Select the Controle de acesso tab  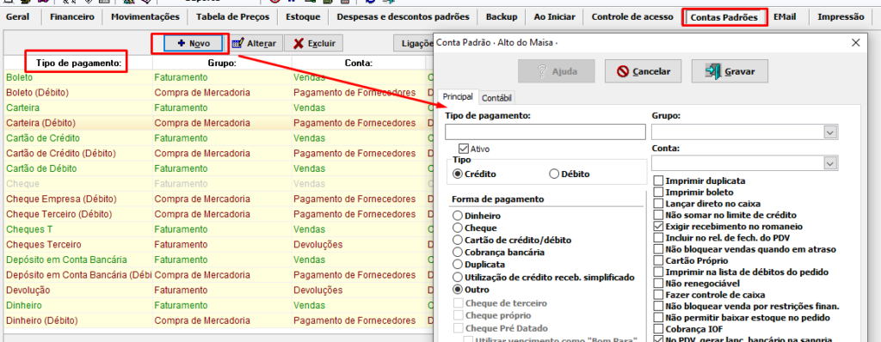point(632,17)
